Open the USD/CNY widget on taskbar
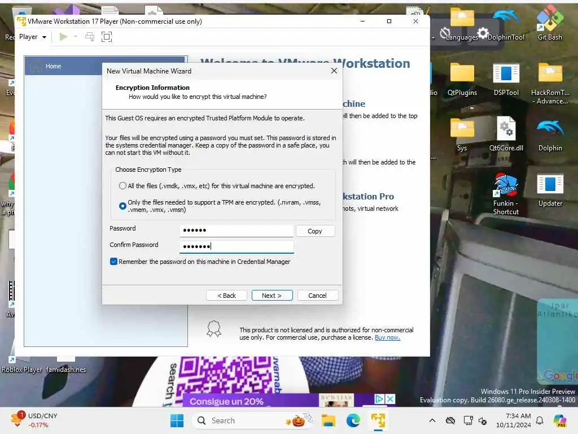This screenshot has width=578, height=434. [34, 420]
